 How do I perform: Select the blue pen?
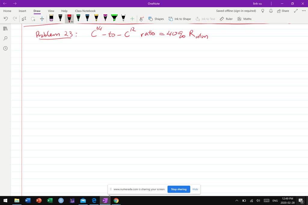pos(87,18)
